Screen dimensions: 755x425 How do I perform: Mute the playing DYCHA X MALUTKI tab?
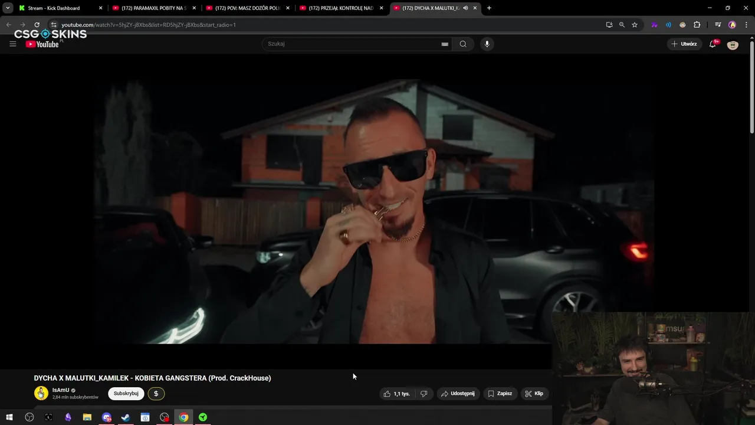click(x=465, y=8)
